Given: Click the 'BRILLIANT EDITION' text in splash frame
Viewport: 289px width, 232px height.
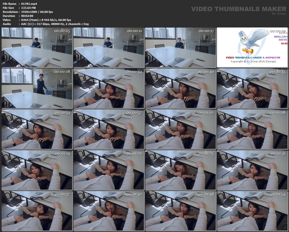Looking at the screenshot, I should (281, 38).
